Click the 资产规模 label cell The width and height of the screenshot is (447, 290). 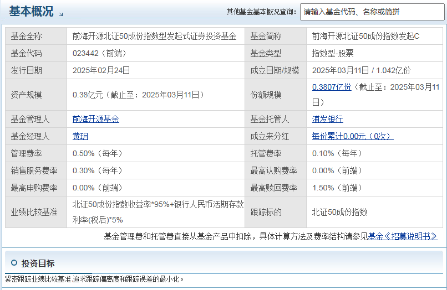point(36,95)
